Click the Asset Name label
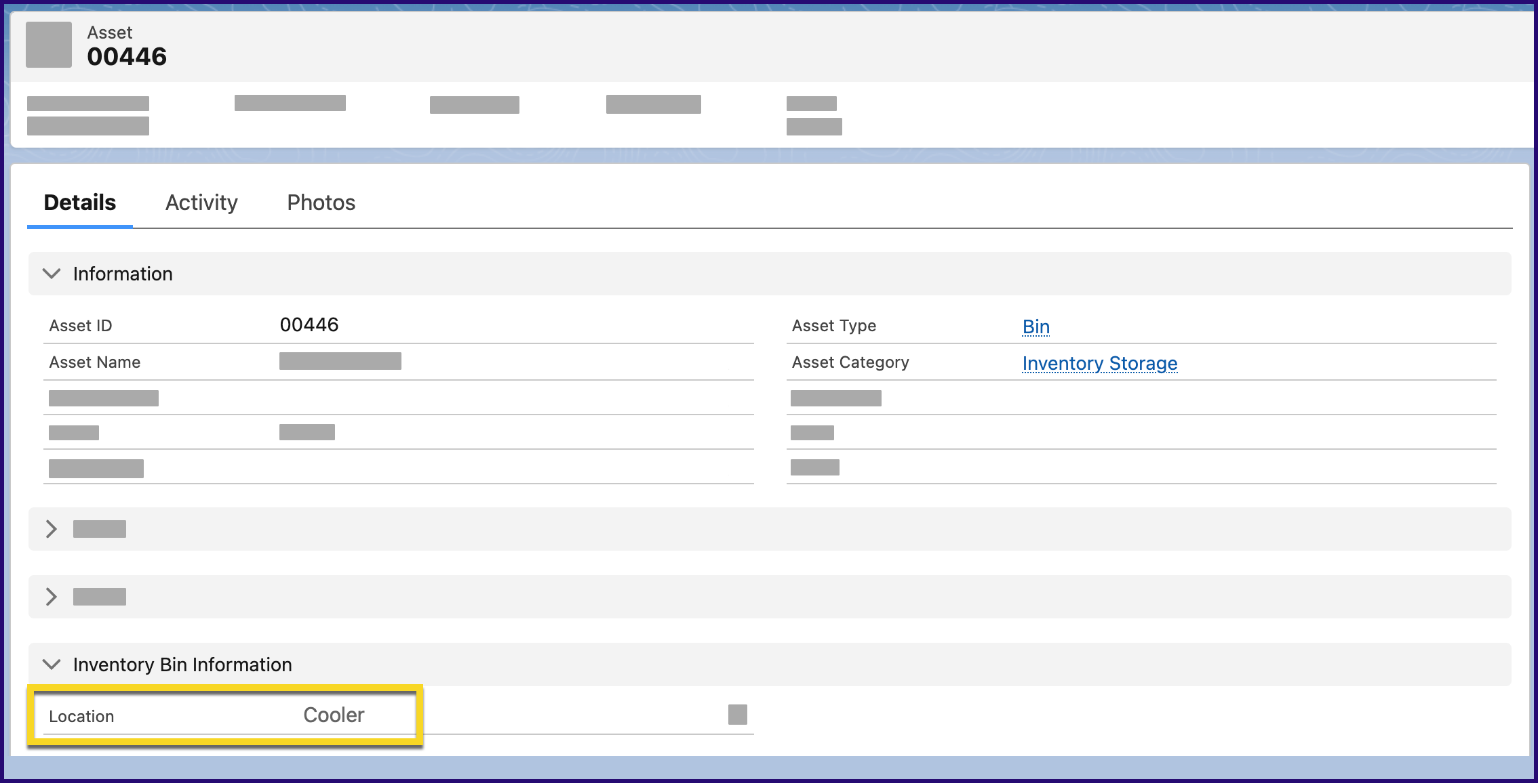1538x783 pixels. [95, 362]
